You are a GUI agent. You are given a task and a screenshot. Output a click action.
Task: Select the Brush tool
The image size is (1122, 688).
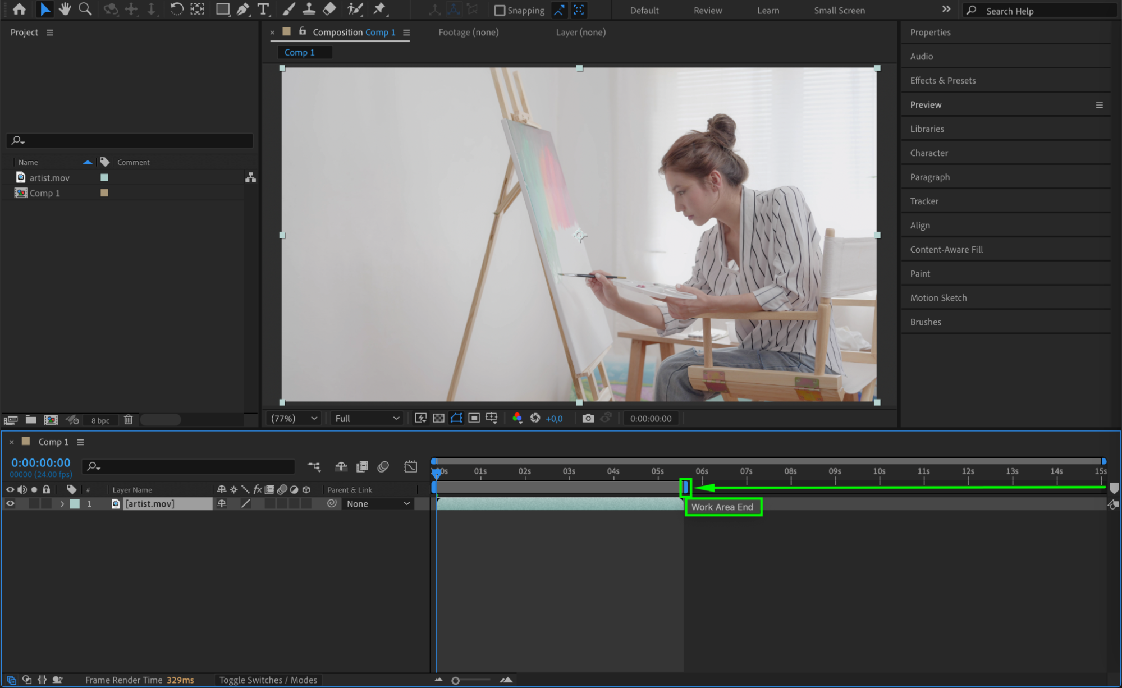[288, 10]
